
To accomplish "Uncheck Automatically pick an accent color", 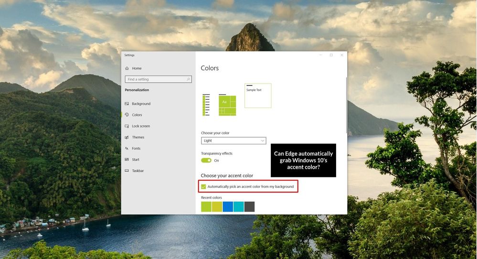I will (x=203, y=186).
